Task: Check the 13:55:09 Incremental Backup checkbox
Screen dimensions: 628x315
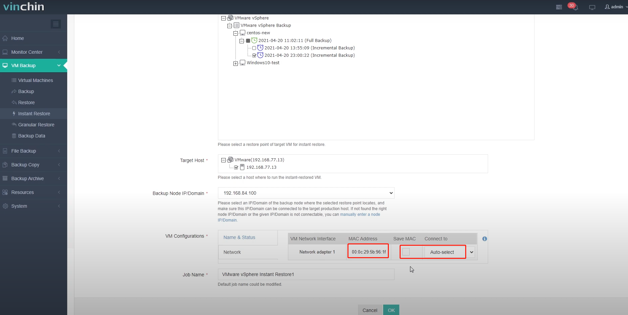Action: pyautogui.click(x=254, y=48)
